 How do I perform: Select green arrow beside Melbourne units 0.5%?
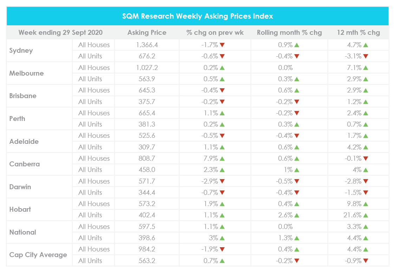click(x=222, y=79)
